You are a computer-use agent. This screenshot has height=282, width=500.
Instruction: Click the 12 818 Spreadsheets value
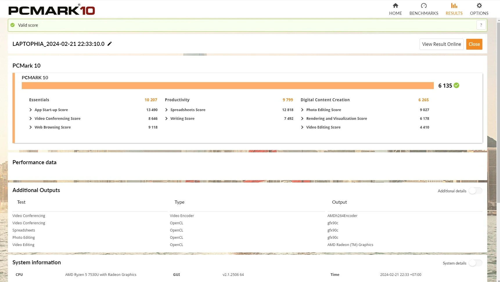tap(288, 110)
